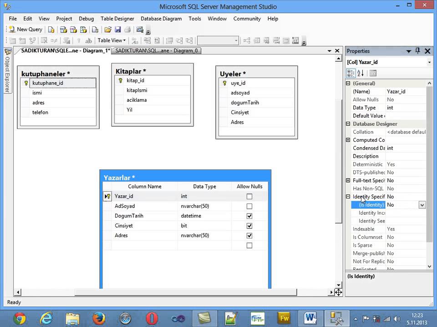Toggle Show Relationship Labels icon
437x327 pixels.
pos(135,41)
